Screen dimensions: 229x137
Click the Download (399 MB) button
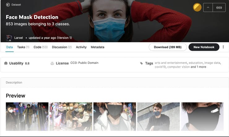168,47
